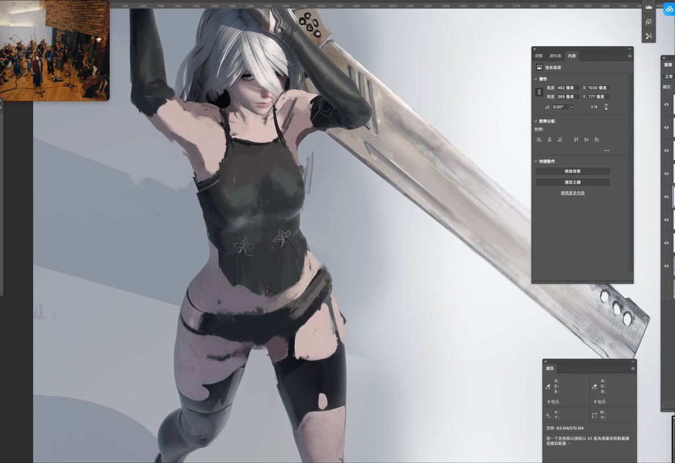Select the 內容 tab

(571, 56)
